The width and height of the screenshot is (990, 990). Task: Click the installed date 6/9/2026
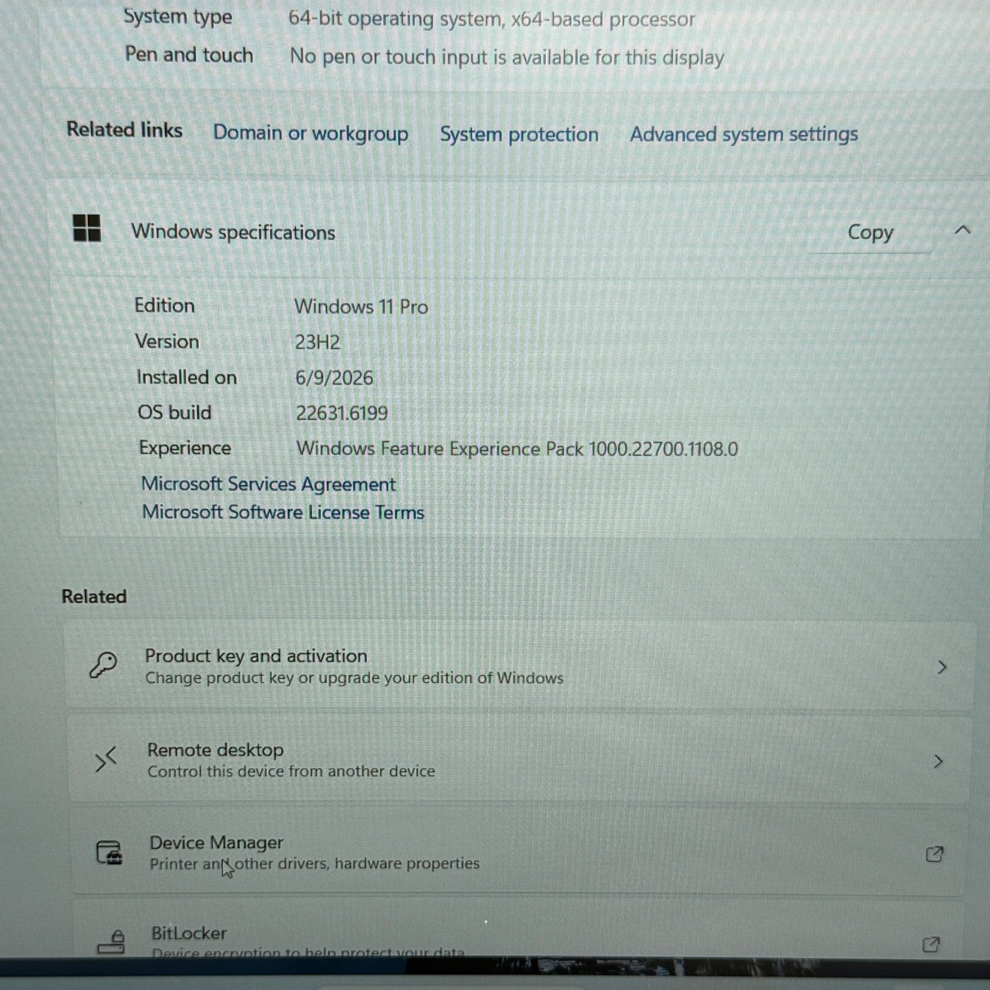(334, 378)
